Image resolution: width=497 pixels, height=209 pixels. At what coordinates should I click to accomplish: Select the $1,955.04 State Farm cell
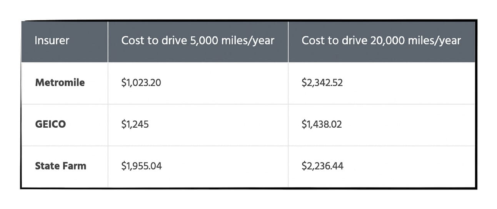click(x=142, y=166)
